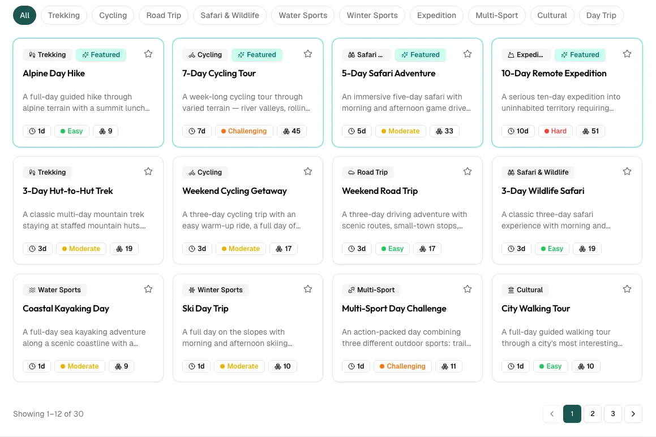Viewport: 656px width, 437px height.
Task: Click the previous-page chevron
Action: tap(552, 413)
